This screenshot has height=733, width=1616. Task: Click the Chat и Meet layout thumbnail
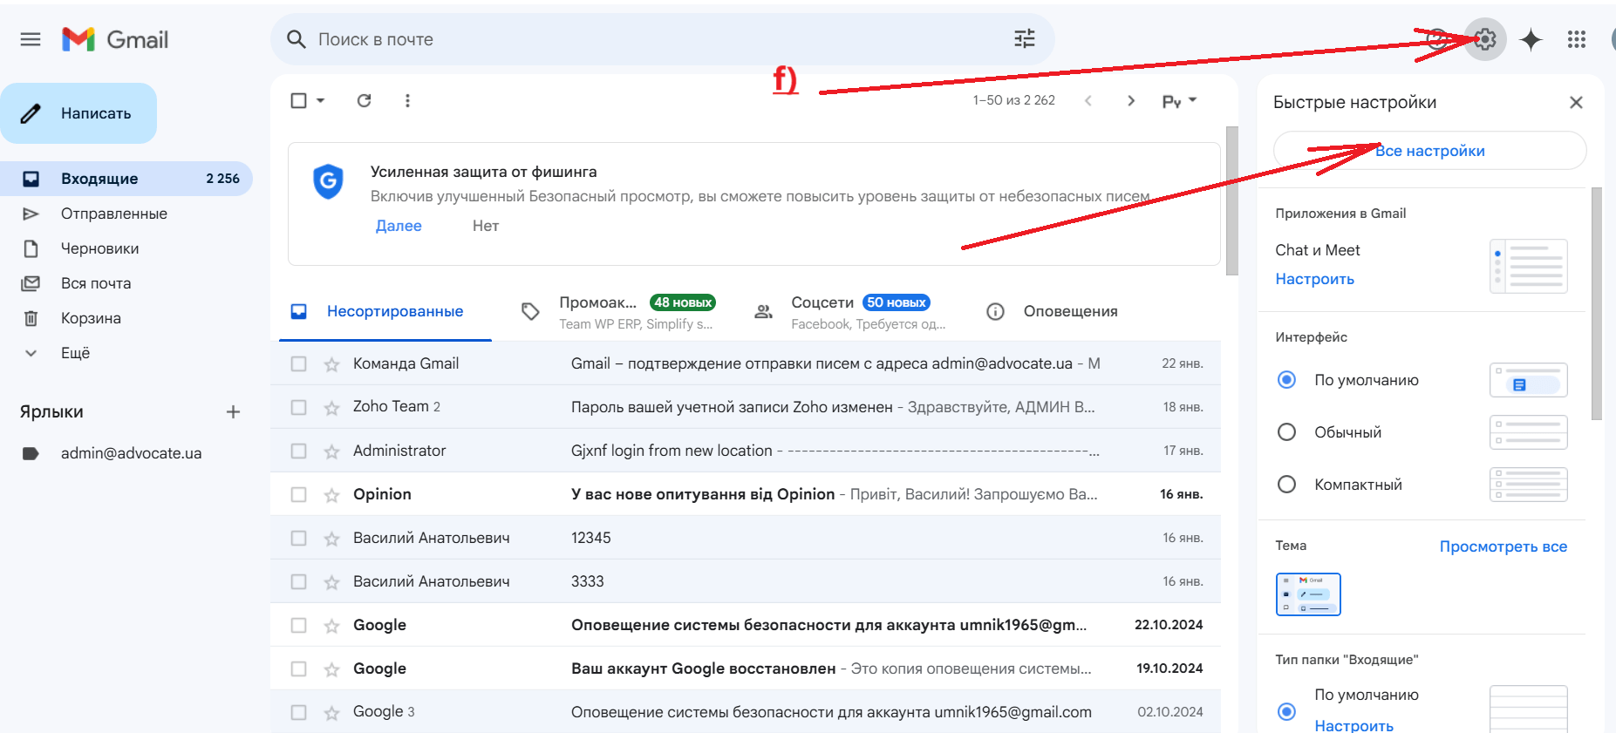[x=1528, y=266]
